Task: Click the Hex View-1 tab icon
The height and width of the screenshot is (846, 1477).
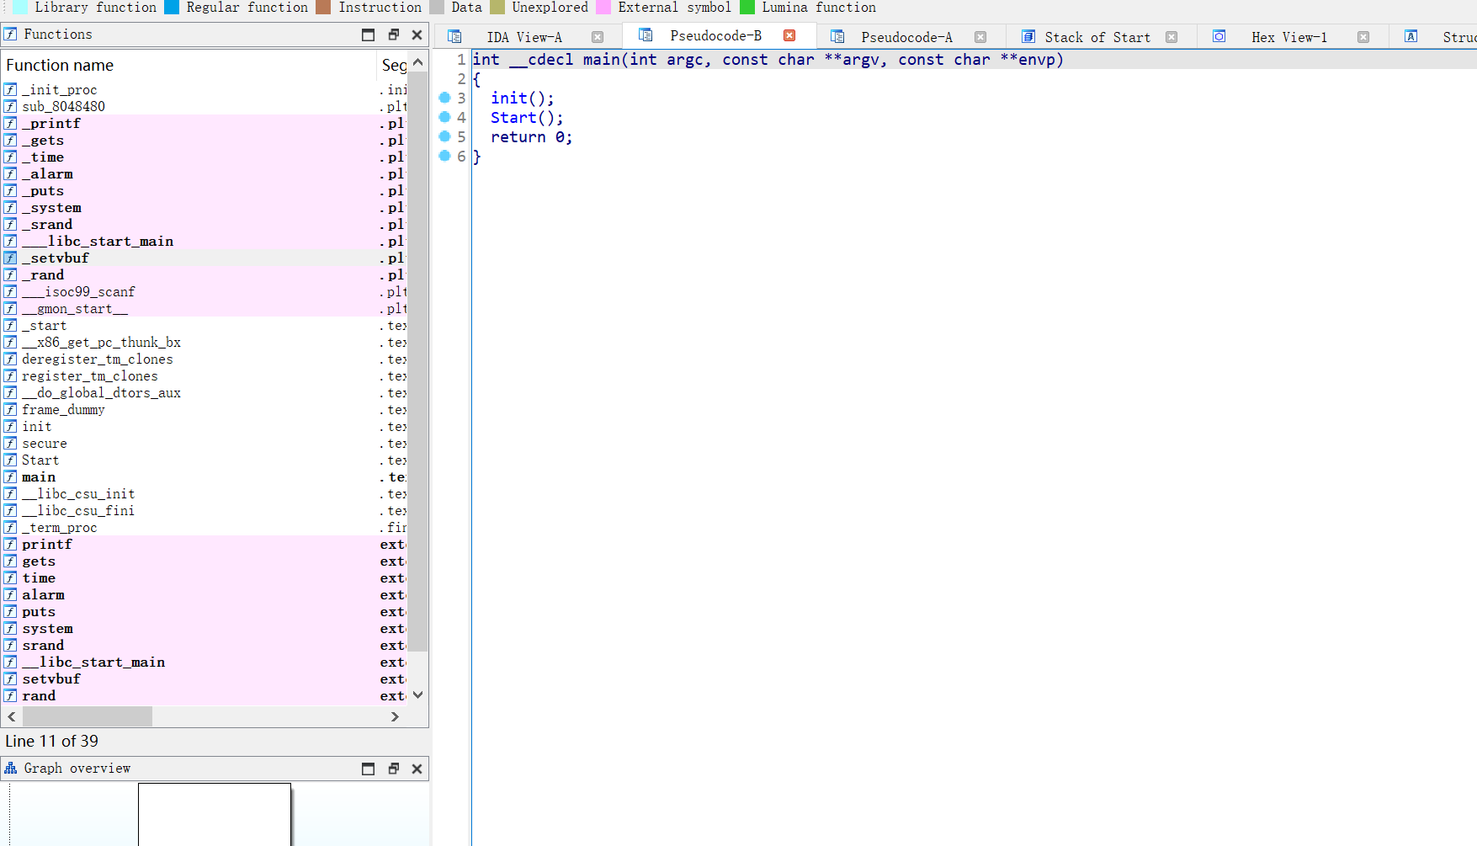Action: 1219,36
